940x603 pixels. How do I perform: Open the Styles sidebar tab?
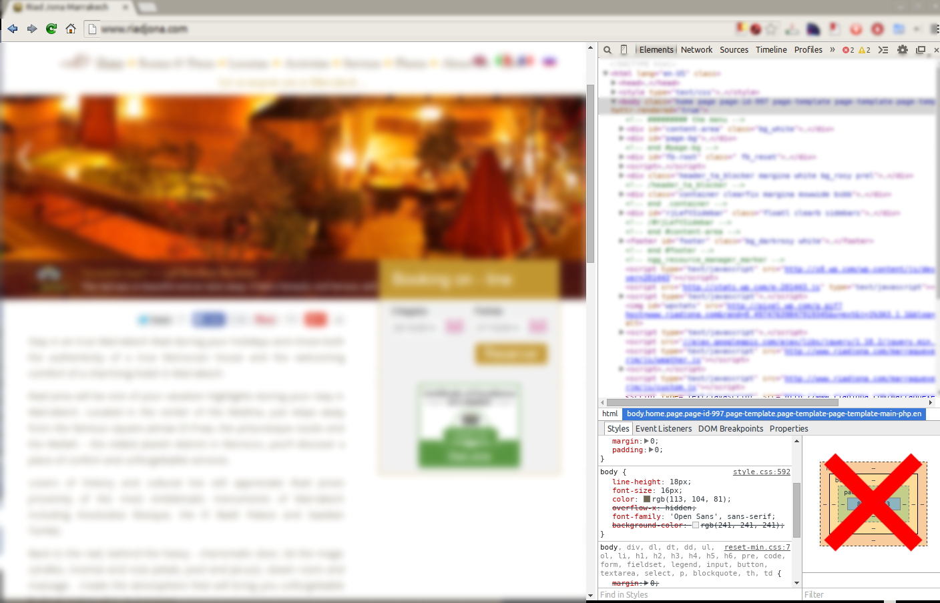[x=618, y=429]
